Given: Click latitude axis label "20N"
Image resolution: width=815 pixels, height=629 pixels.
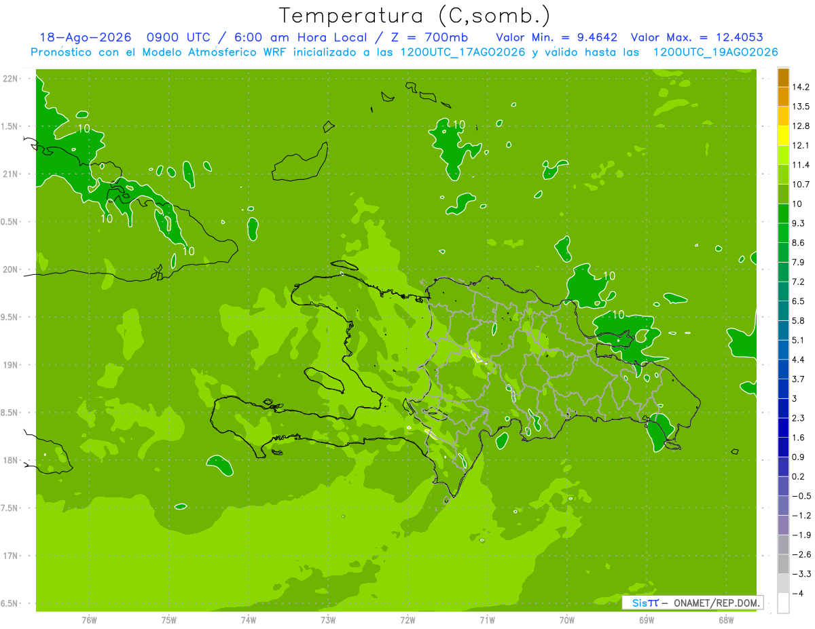Looking at the screenshot, I should click(x=10, y=269).
